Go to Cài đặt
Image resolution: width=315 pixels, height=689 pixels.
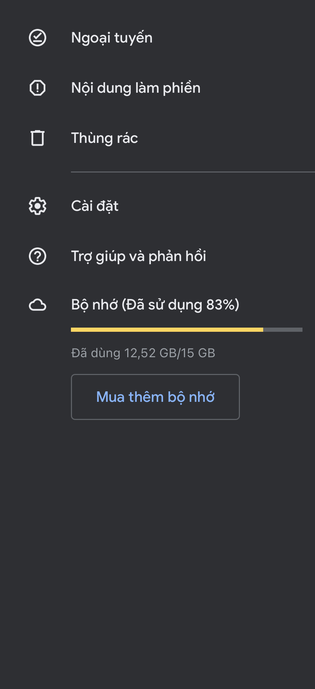95,206
